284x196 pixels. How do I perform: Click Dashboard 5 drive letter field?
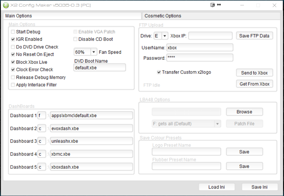tap(42, 167)
